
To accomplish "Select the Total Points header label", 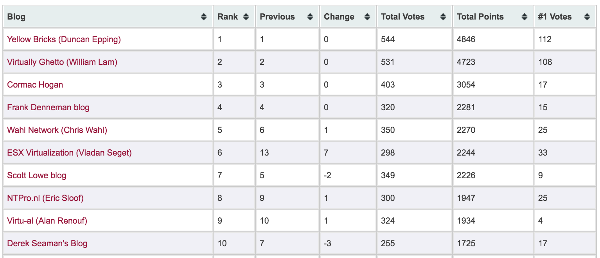I will 480,17.
